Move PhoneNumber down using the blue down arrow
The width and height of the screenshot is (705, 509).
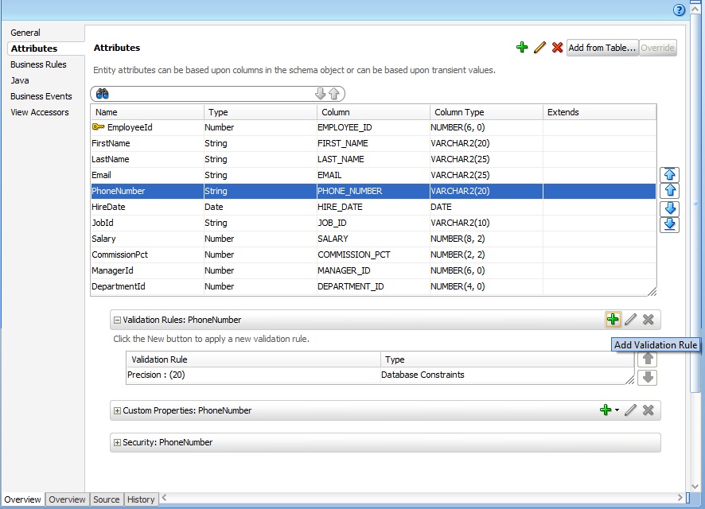coord(669,208)
